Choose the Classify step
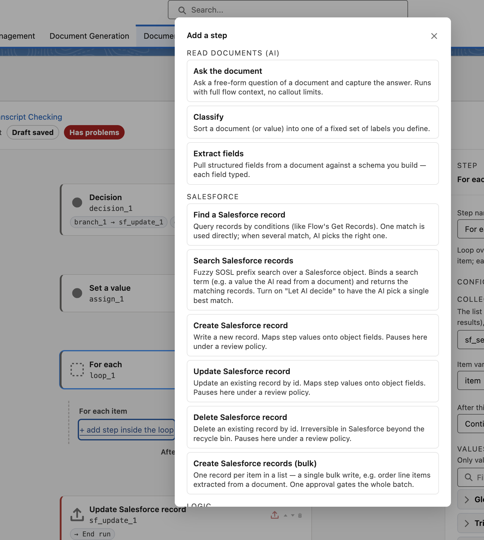The image size is (484, 540). tap(313, 122)
